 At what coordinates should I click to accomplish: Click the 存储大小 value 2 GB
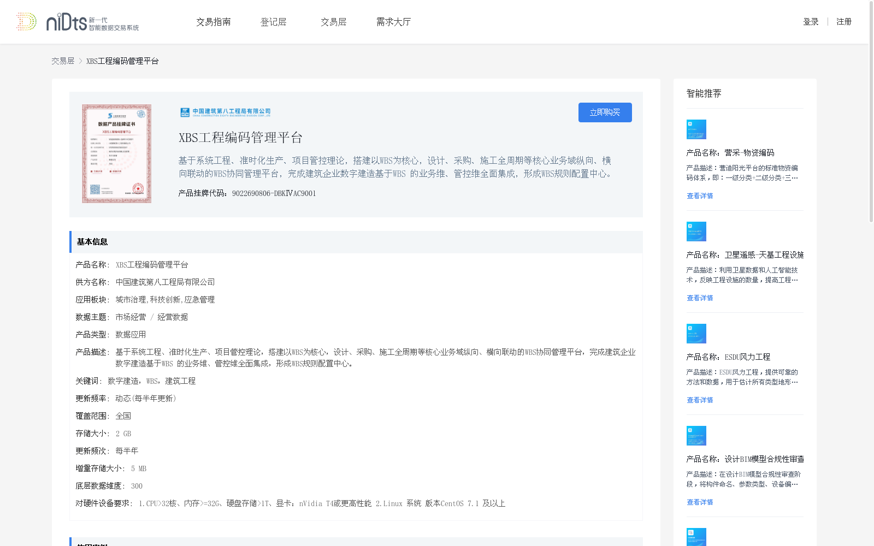tap(123, 434)
